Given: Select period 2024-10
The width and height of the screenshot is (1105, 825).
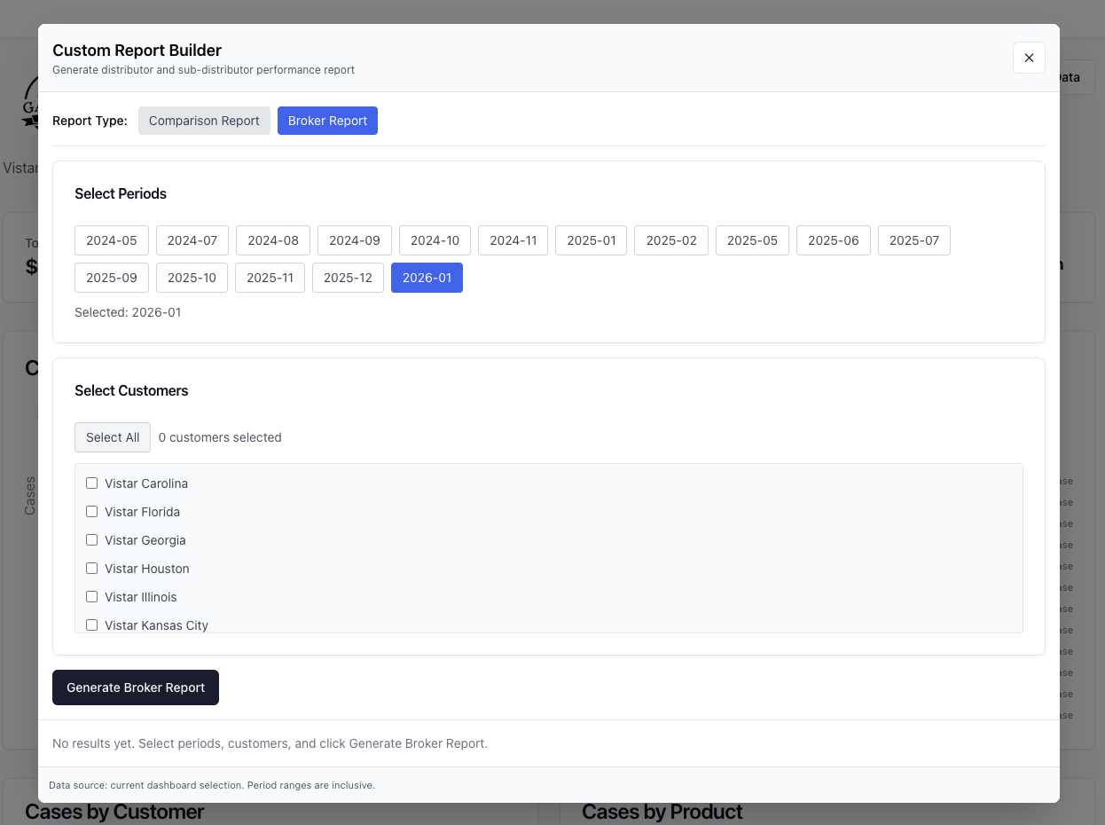Looking at the screenshot, I should pos(435,240).
